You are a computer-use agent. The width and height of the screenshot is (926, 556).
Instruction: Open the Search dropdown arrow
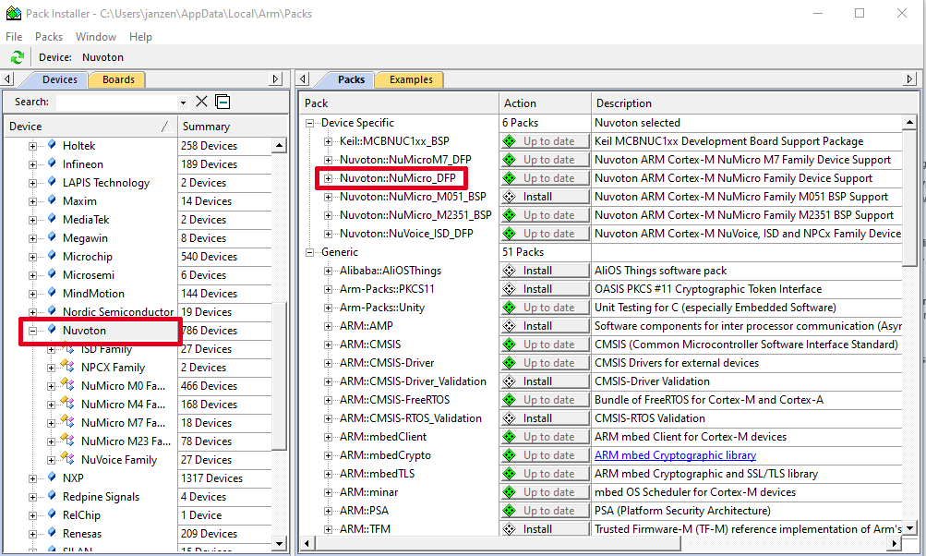click(x=183, y=103)
